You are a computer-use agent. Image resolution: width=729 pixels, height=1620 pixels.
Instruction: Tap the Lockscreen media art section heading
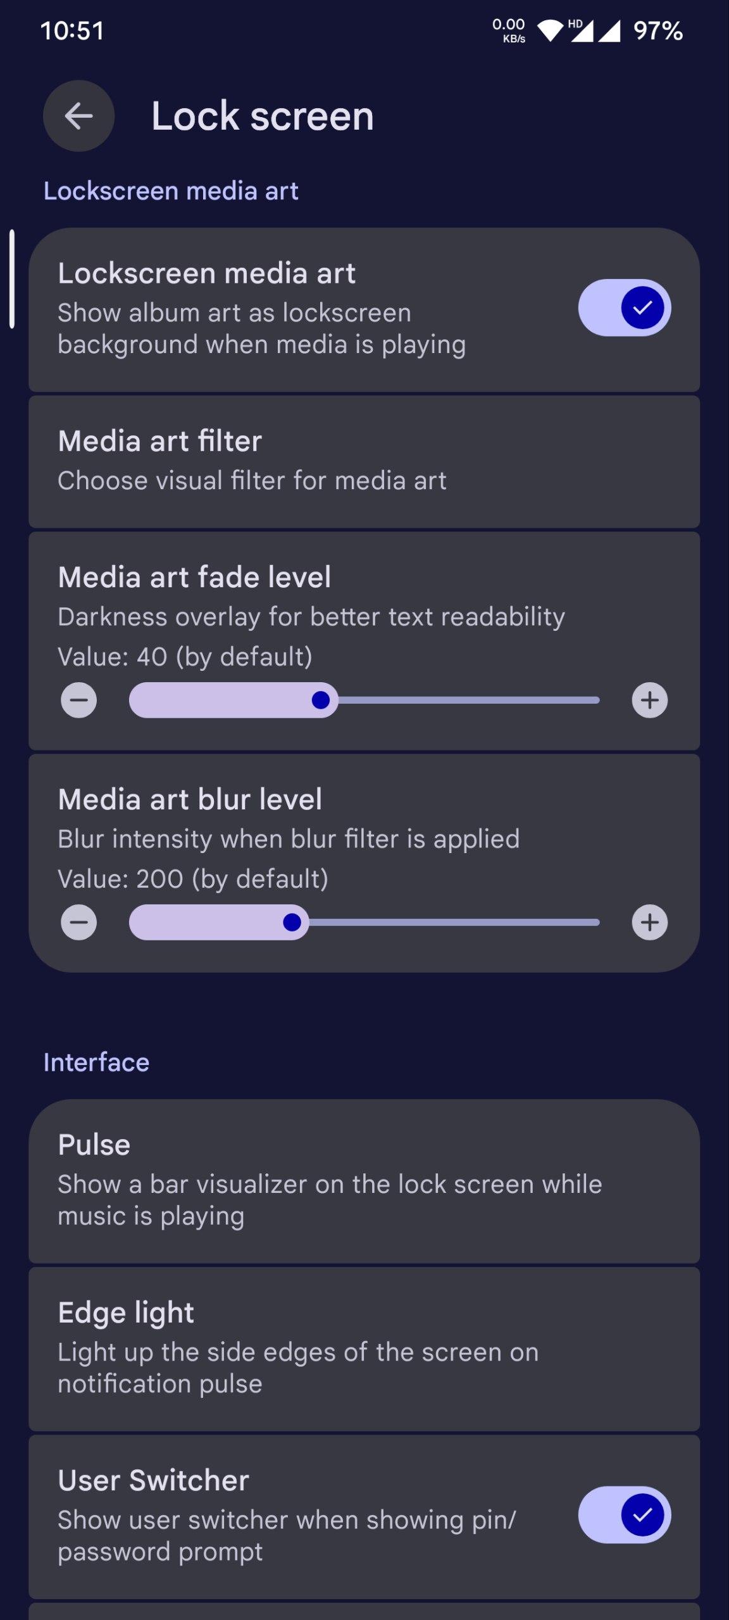point(171,191)
